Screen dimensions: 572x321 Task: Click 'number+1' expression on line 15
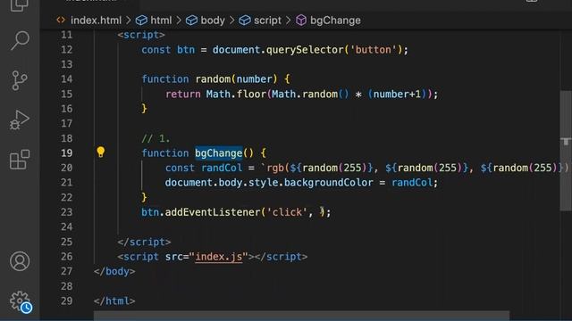click(x=397, y=95)
